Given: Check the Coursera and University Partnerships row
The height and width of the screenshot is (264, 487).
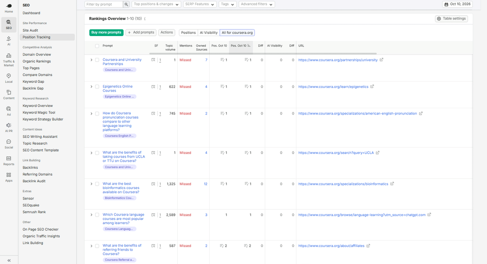Looking at the screenshot, I should [97, 60].
